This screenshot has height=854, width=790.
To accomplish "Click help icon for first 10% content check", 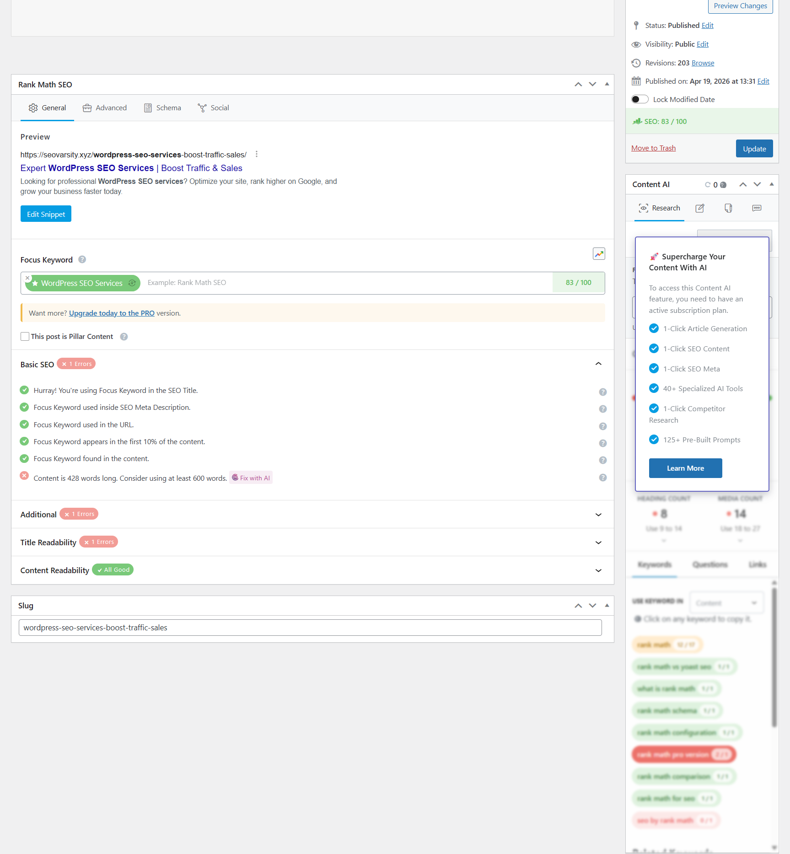I will coord(603,443).
